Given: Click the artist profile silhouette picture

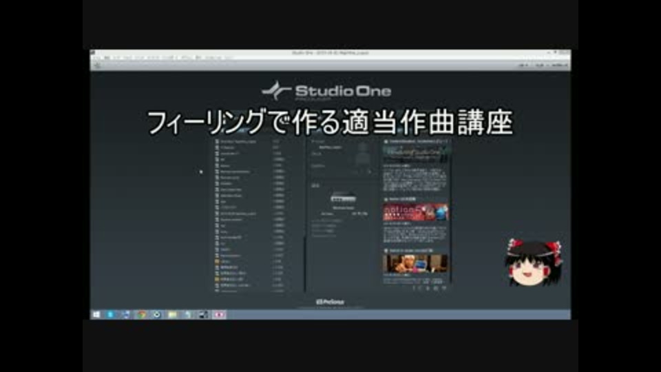Looking at the screenshot, I should pos(362,155).
